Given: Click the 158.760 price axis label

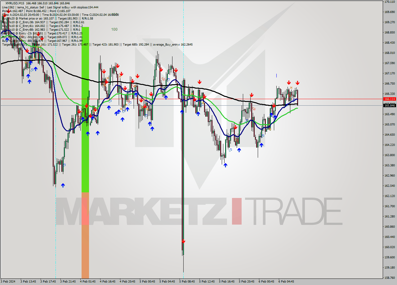Looking at the screenshot, I should pos(389,278).
